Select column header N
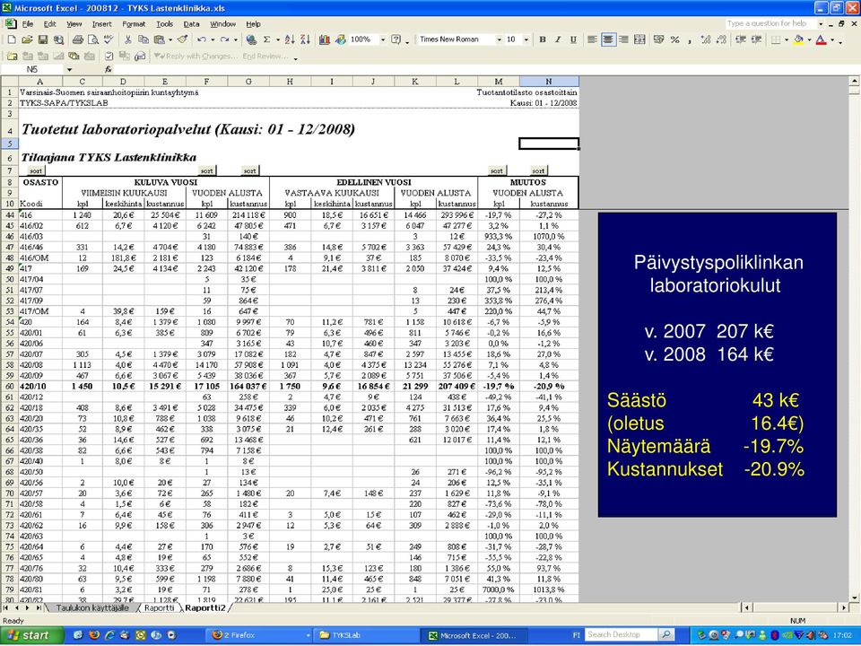 (x=549, y=82)
